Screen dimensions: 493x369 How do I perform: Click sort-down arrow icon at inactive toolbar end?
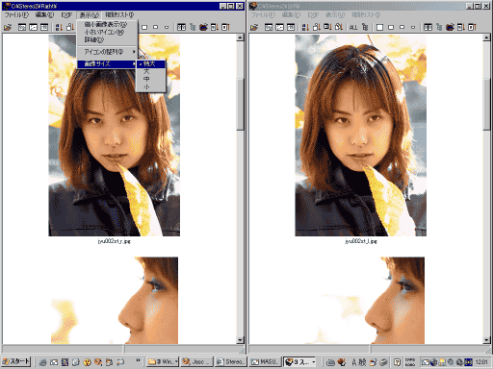tap(461, 27)
